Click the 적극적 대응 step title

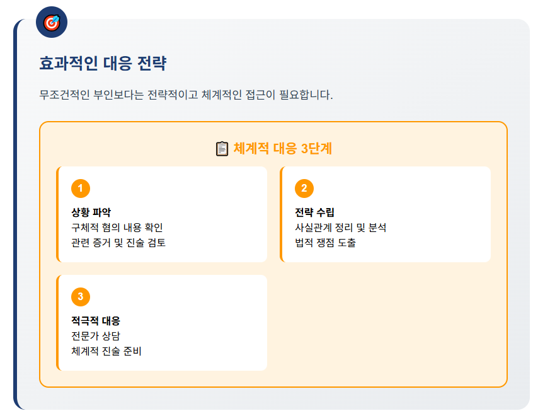coord(96,320)
